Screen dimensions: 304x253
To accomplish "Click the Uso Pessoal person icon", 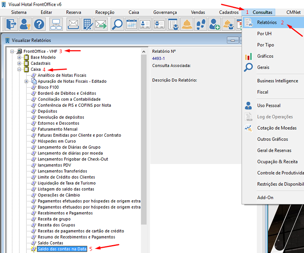I will pyautogui.click(x=248, y=106).
